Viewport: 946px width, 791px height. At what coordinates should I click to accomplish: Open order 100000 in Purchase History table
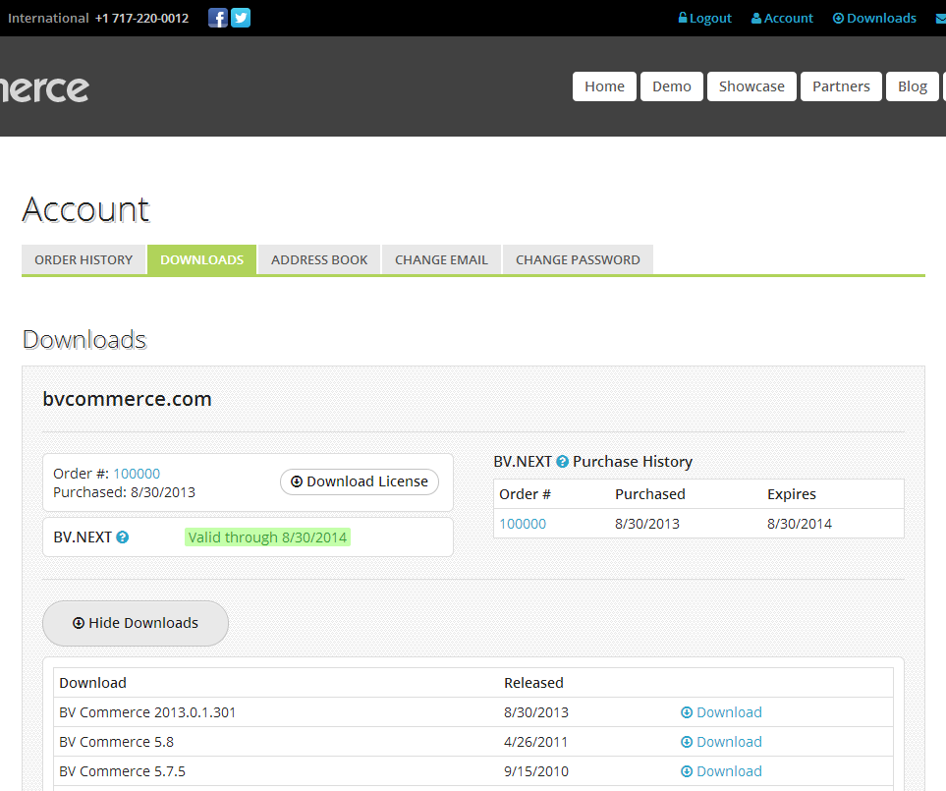coord(523,524)
